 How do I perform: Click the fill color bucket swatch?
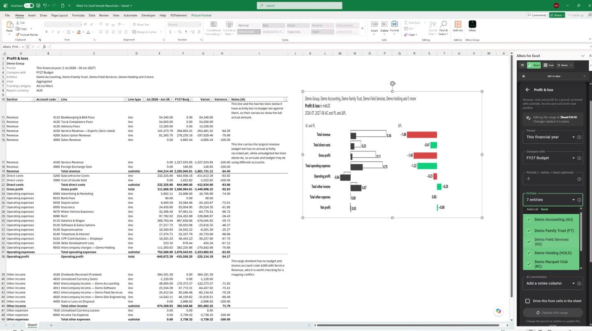point(78,32)
